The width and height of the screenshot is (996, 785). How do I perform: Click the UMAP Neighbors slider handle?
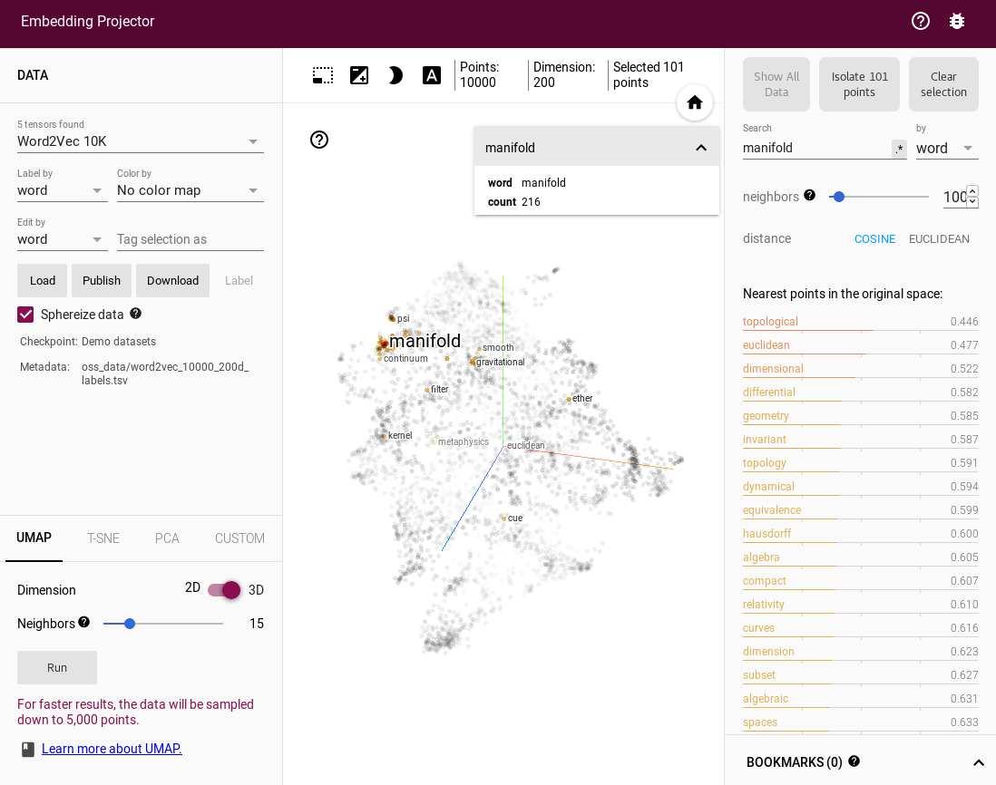130,623
